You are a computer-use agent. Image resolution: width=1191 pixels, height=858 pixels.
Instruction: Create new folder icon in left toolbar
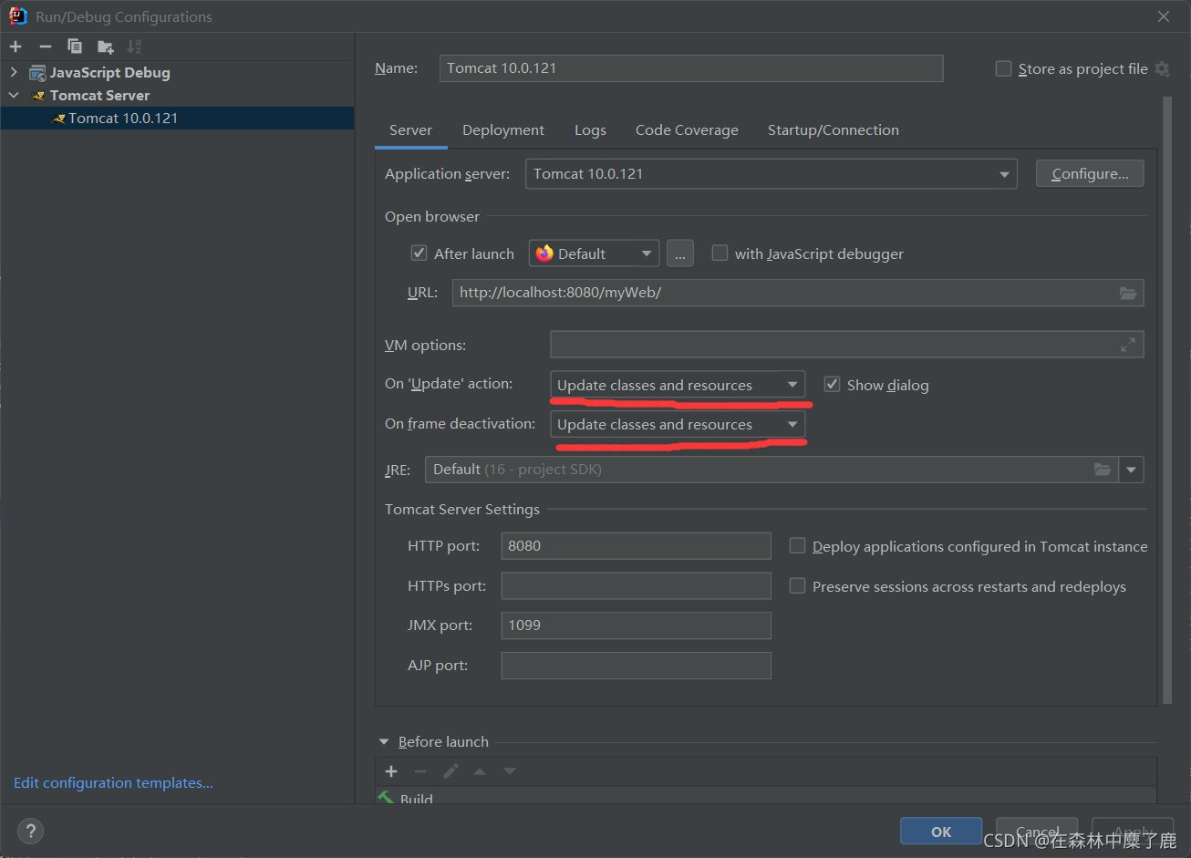[106, 47]
